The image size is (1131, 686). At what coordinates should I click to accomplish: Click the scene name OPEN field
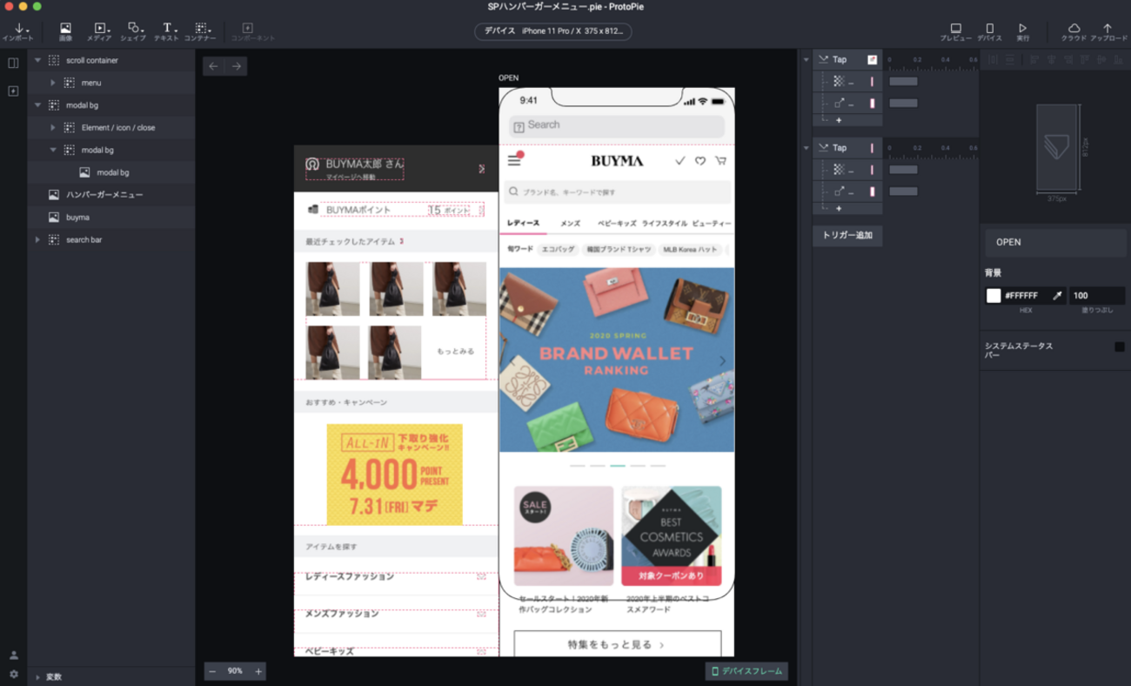tap(1055, 242)
